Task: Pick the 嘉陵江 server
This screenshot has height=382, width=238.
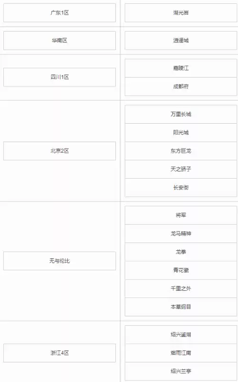Action: pyautogui.click(x=181, y=68)
